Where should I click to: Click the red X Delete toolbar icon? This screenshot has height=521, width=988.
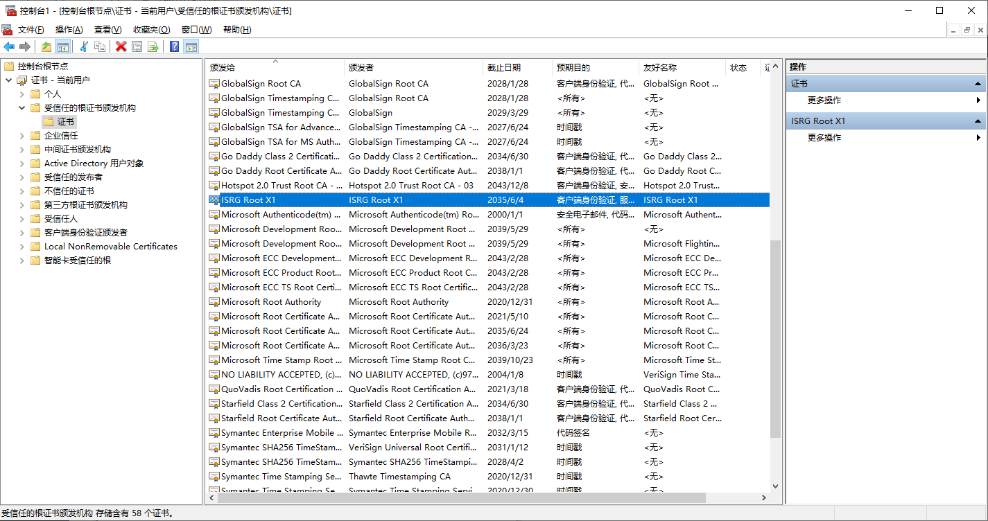pos(121,46)
